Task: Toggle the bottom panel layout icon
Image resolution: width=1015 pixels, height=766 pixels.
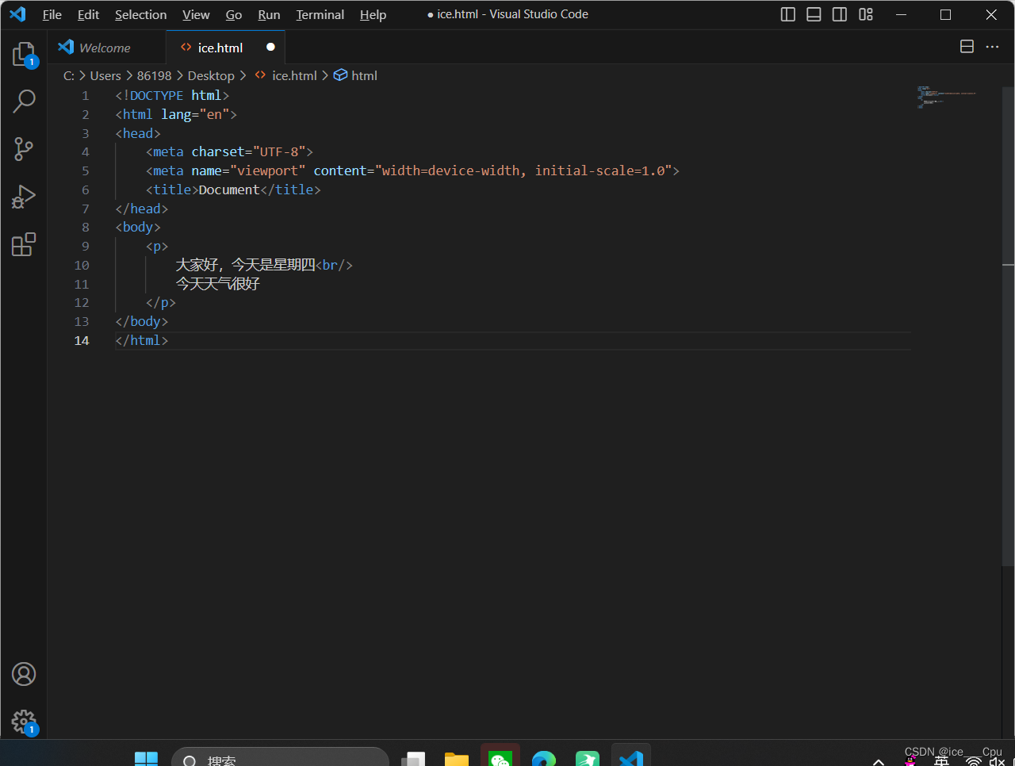Action: (814, 14)
